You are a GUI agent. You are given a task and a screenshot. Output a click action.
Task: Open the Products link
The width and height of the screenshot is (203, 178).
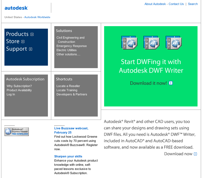pos(17,34)
